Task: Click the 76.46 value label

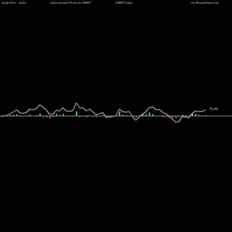Action: click(x=213, y=109)
